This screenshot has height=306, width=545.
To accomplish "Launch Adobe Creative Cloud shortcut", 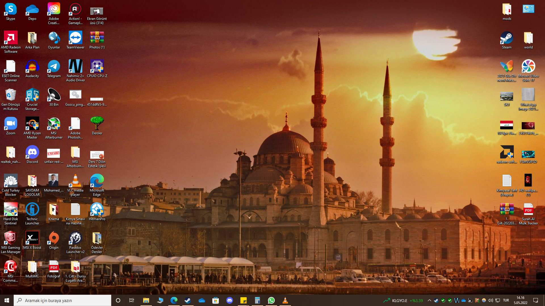I will point(54,14).
